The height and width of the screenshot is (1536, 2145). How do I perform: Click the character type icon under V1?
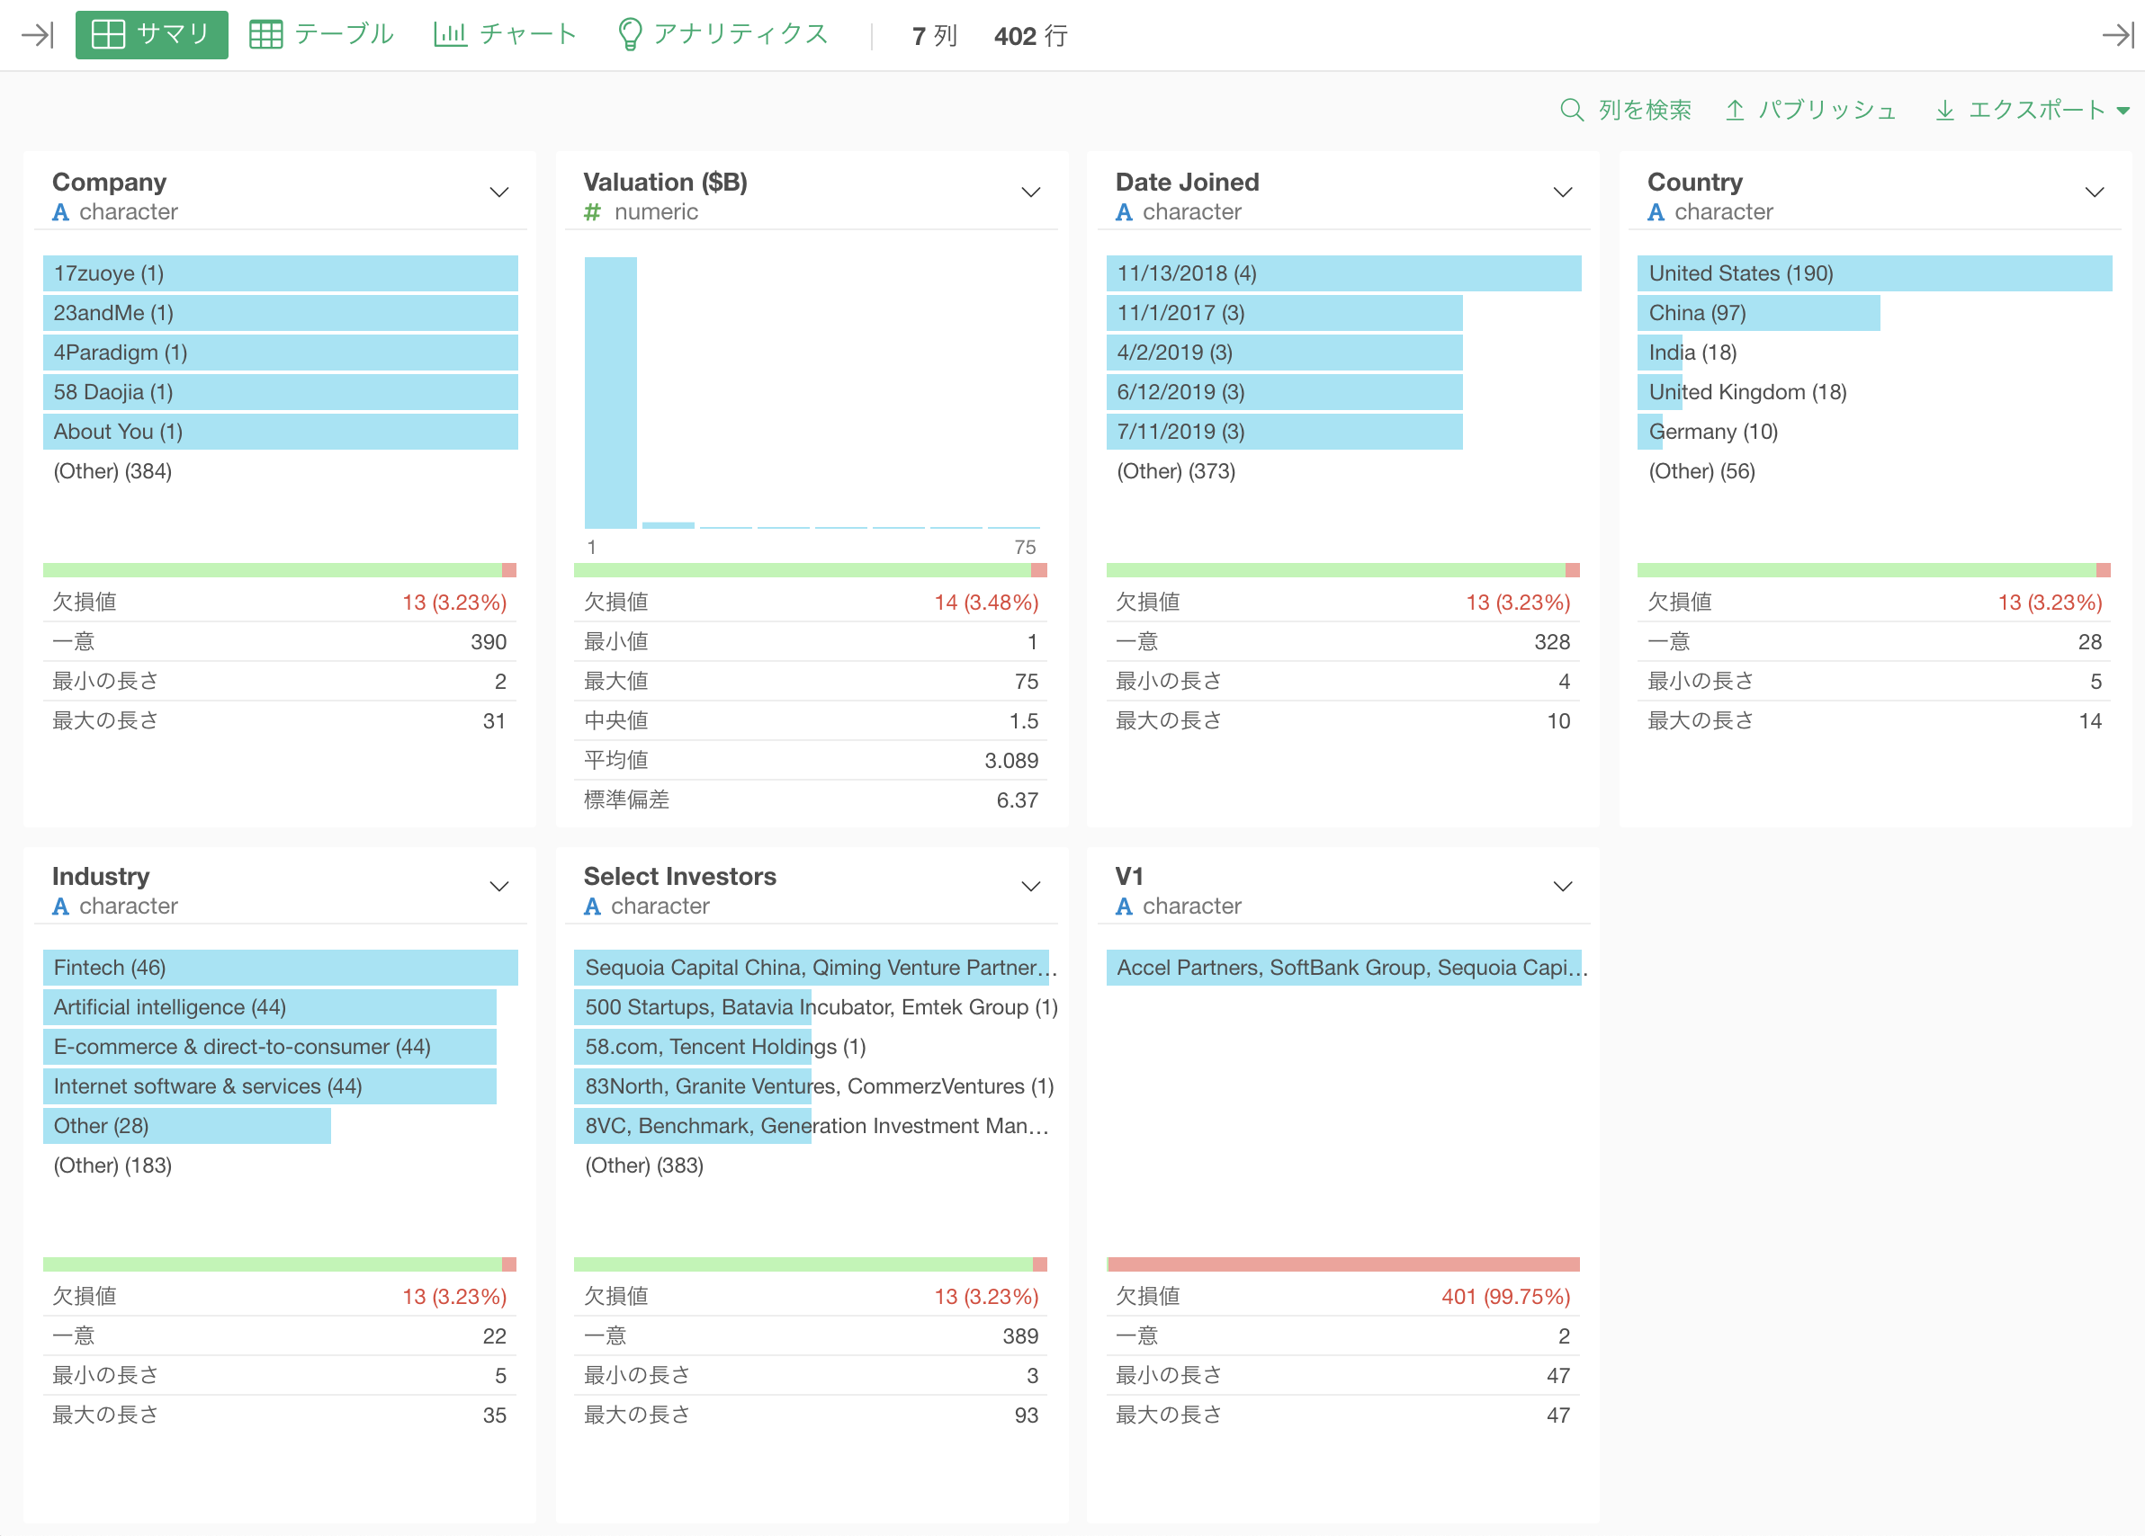[1125, 906]
